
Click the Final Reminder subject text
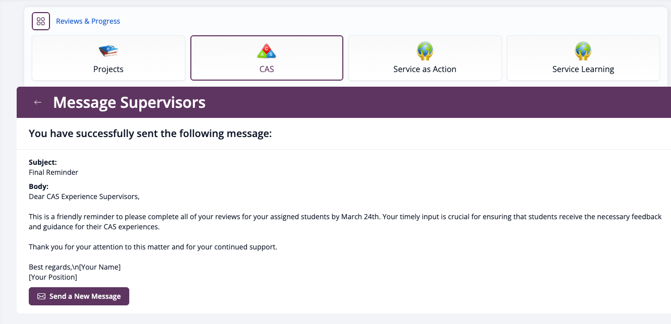(x=54, y=172)
